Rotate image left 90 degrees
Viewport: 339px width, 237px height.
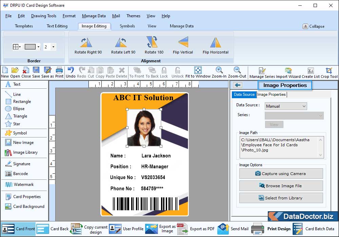pos(123,46)
